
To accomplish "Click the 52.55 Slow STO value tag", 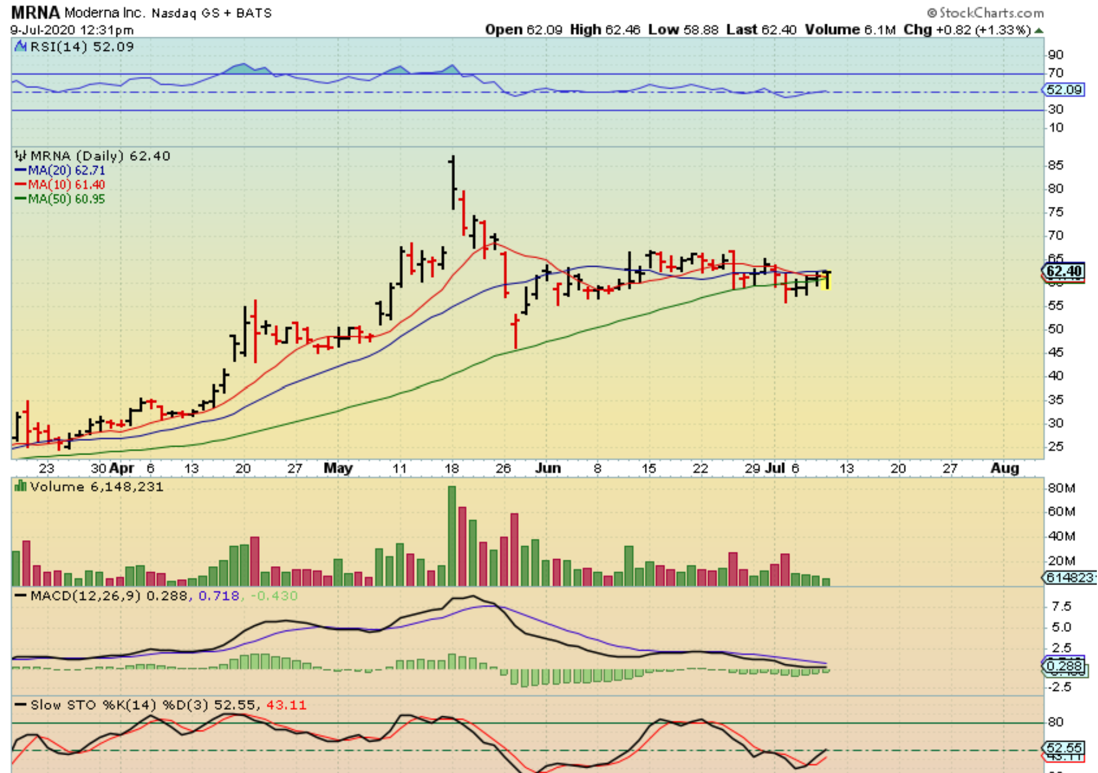I will coord(1064,748).
